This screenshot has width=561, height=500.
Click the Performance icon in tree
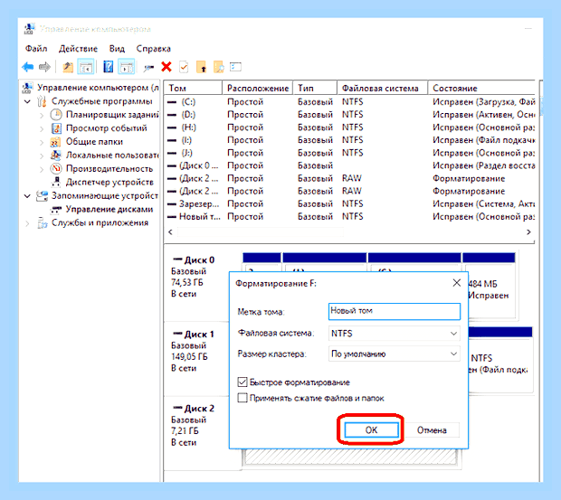pyautogui.click(x=56, y=168)
